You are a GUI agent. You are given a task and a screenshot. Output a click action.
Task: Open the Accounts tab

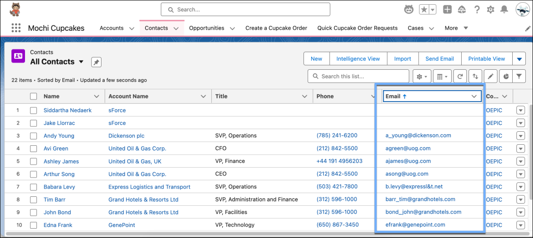coord(111,28)
